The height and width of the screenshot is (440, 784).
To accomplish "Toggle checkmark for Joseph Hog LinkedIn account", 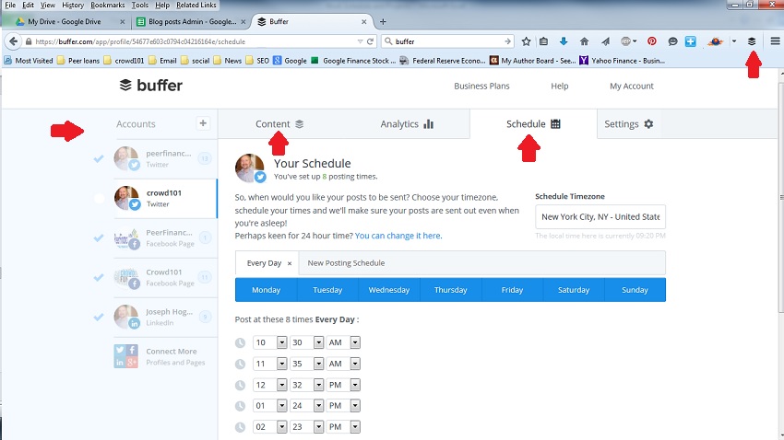I will (99, 317).
